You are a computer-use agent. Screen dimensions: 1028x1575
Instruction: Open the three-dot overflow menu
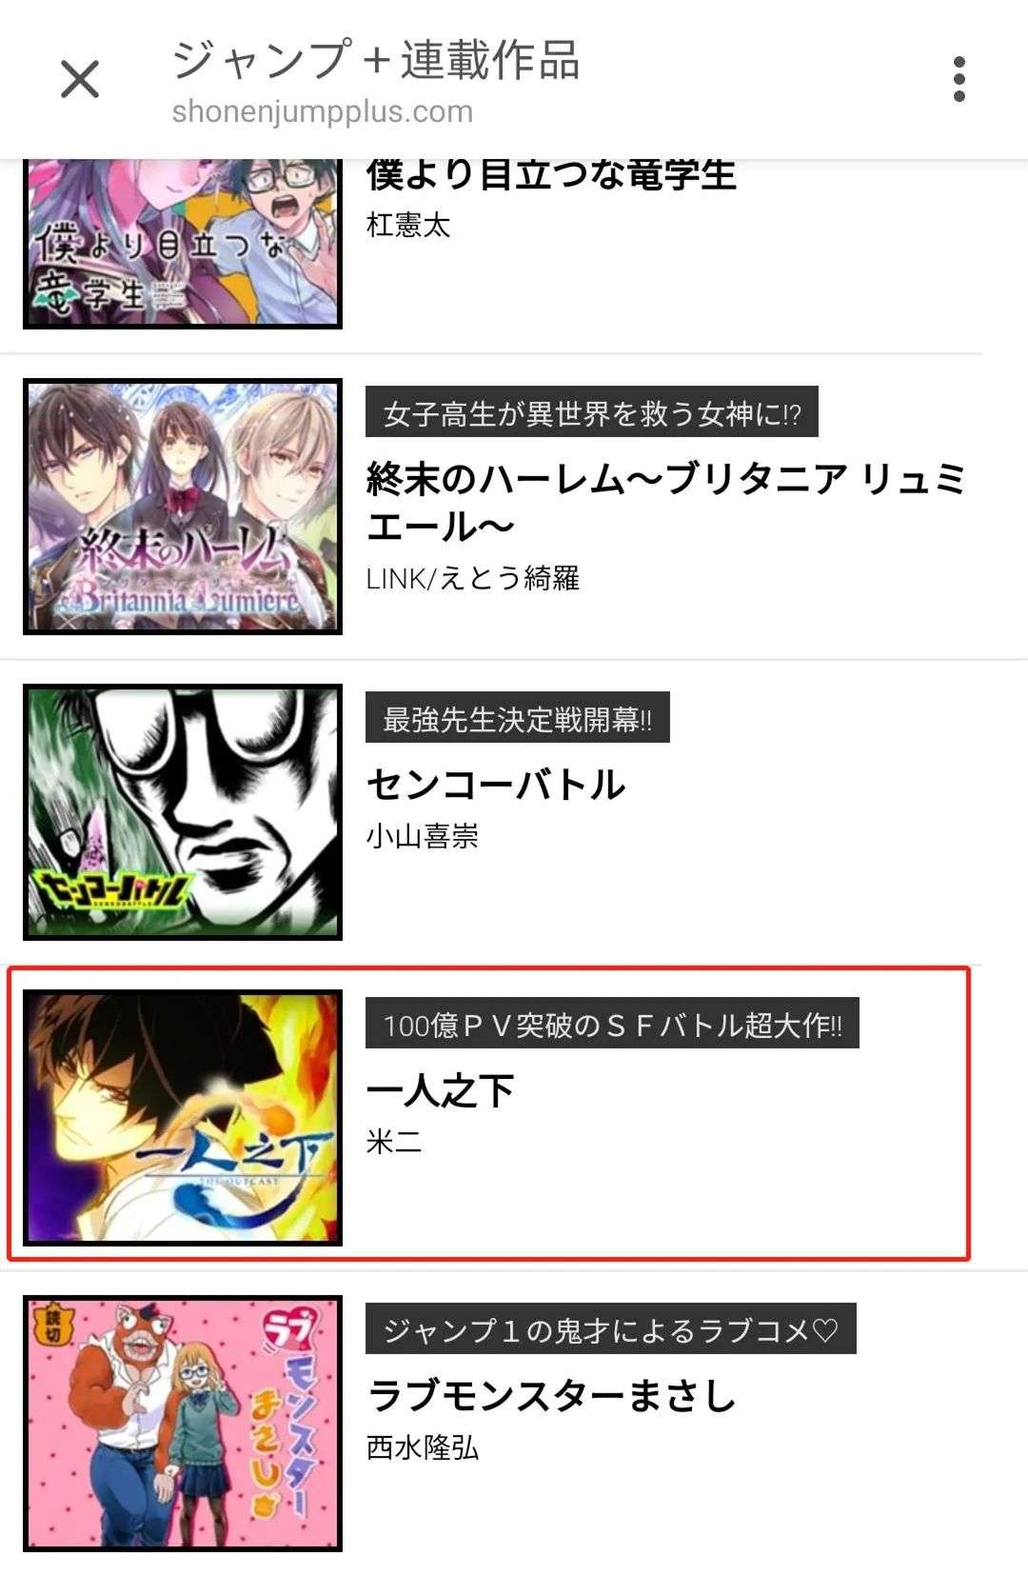pyautogui.click(x=959, y=79)
